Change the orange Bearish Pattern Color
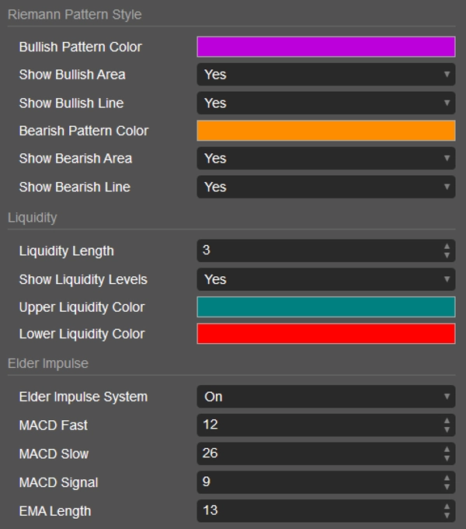Screen dimensions: 466x529 pyautogui.click(x=325, y=131)
